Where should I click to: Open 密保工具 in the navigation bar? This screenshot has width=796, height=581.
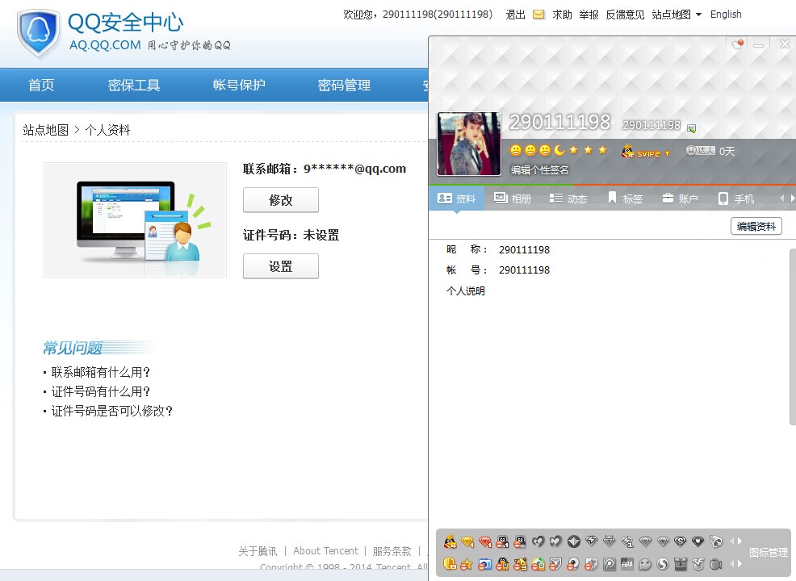[x=134, y=85]
